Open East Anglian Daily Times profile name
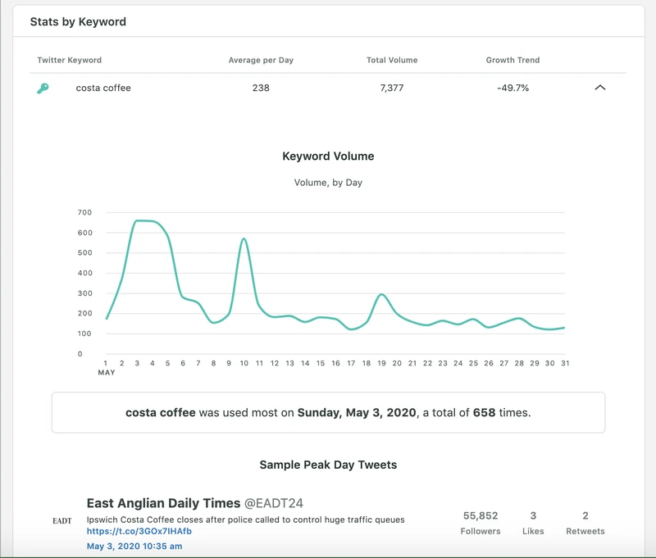The height and width of the screenshot is (558, 656). coord(163,503)
